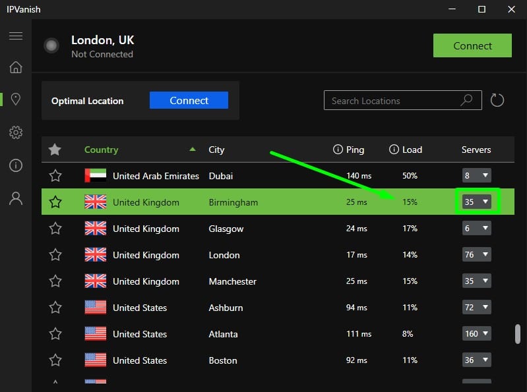The width and height of the screenshot is (527, 392).
Task: Click the Load info icon
Action: coord(394,150)
